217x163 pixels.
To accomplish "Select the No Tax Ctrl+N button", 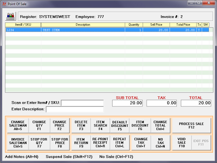I will [x=160, y=143].
